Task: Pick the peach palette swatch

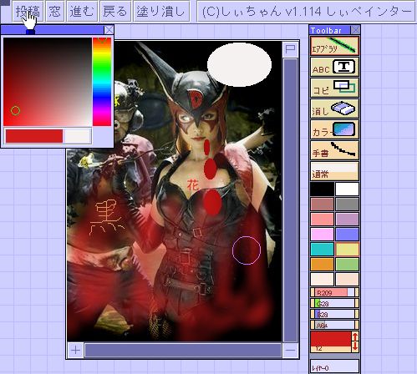Action: point(347,279)
